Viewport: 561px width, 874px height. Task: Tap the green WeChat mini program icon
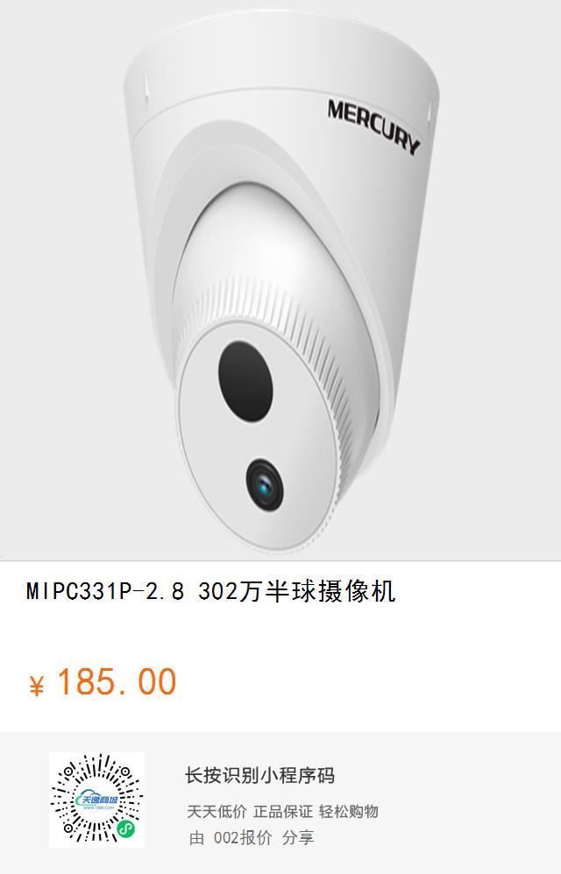(125, 830)
